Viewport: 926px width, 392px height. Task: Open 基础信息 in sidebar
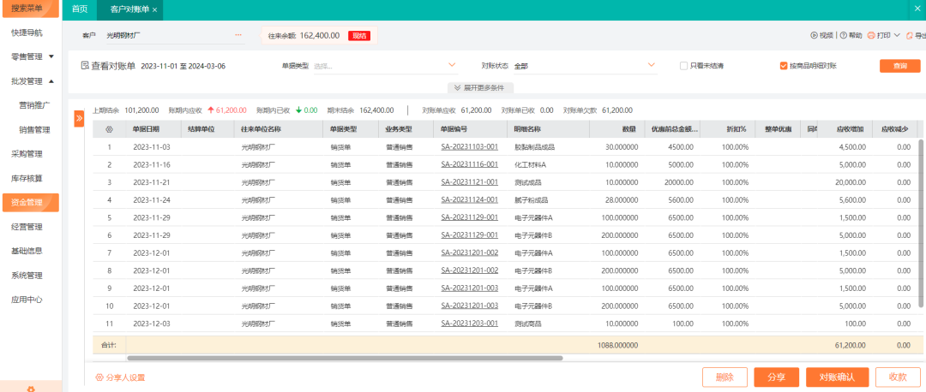tap(27, 251)
